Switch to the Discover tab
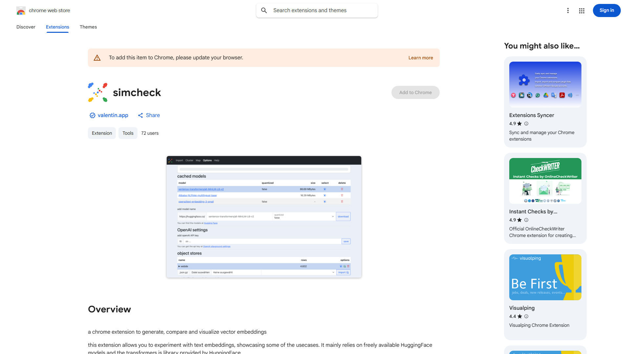The width and height of the screenshot is (630, 354). pyautogui.click(x=26, y=27)
